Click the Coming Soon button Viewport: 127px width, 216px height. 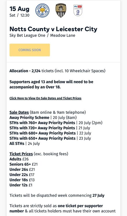tap(30, 50)
